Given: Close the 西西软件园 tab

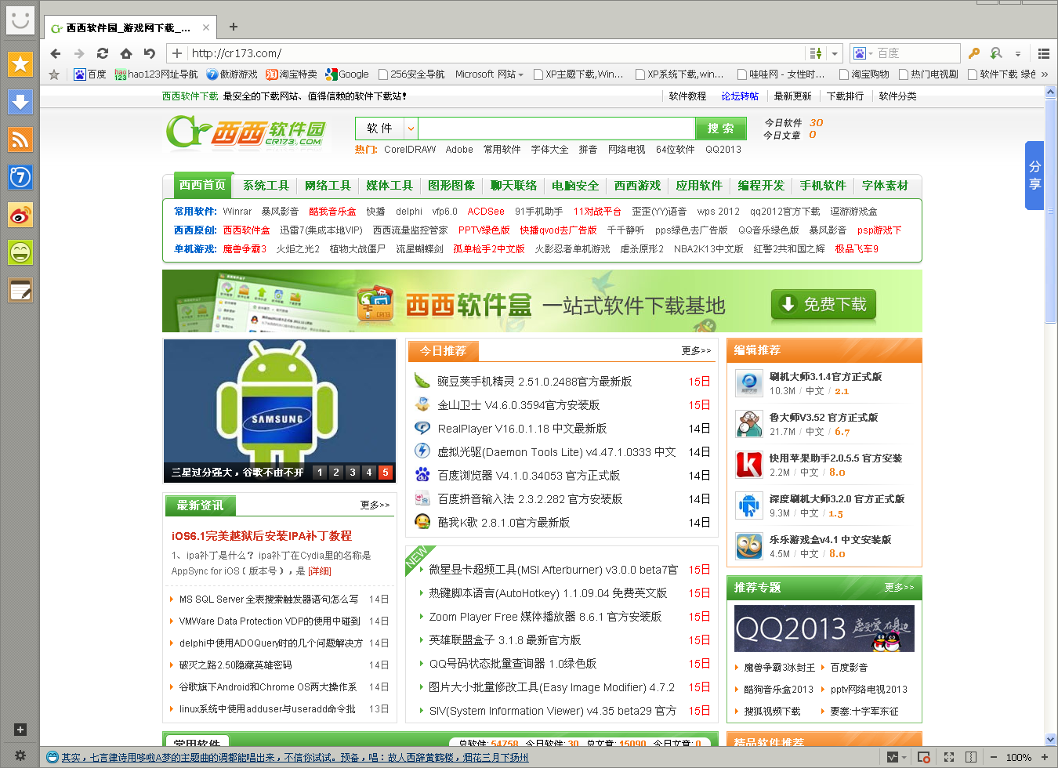Looking at the screenshot, I should pos(206,27).
